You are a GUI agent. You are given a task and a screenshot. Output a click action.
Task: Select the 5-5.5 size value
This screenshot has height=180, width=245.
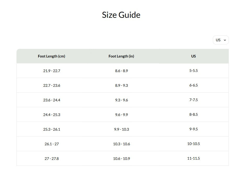pyautogui.click(x=193, y=71)
